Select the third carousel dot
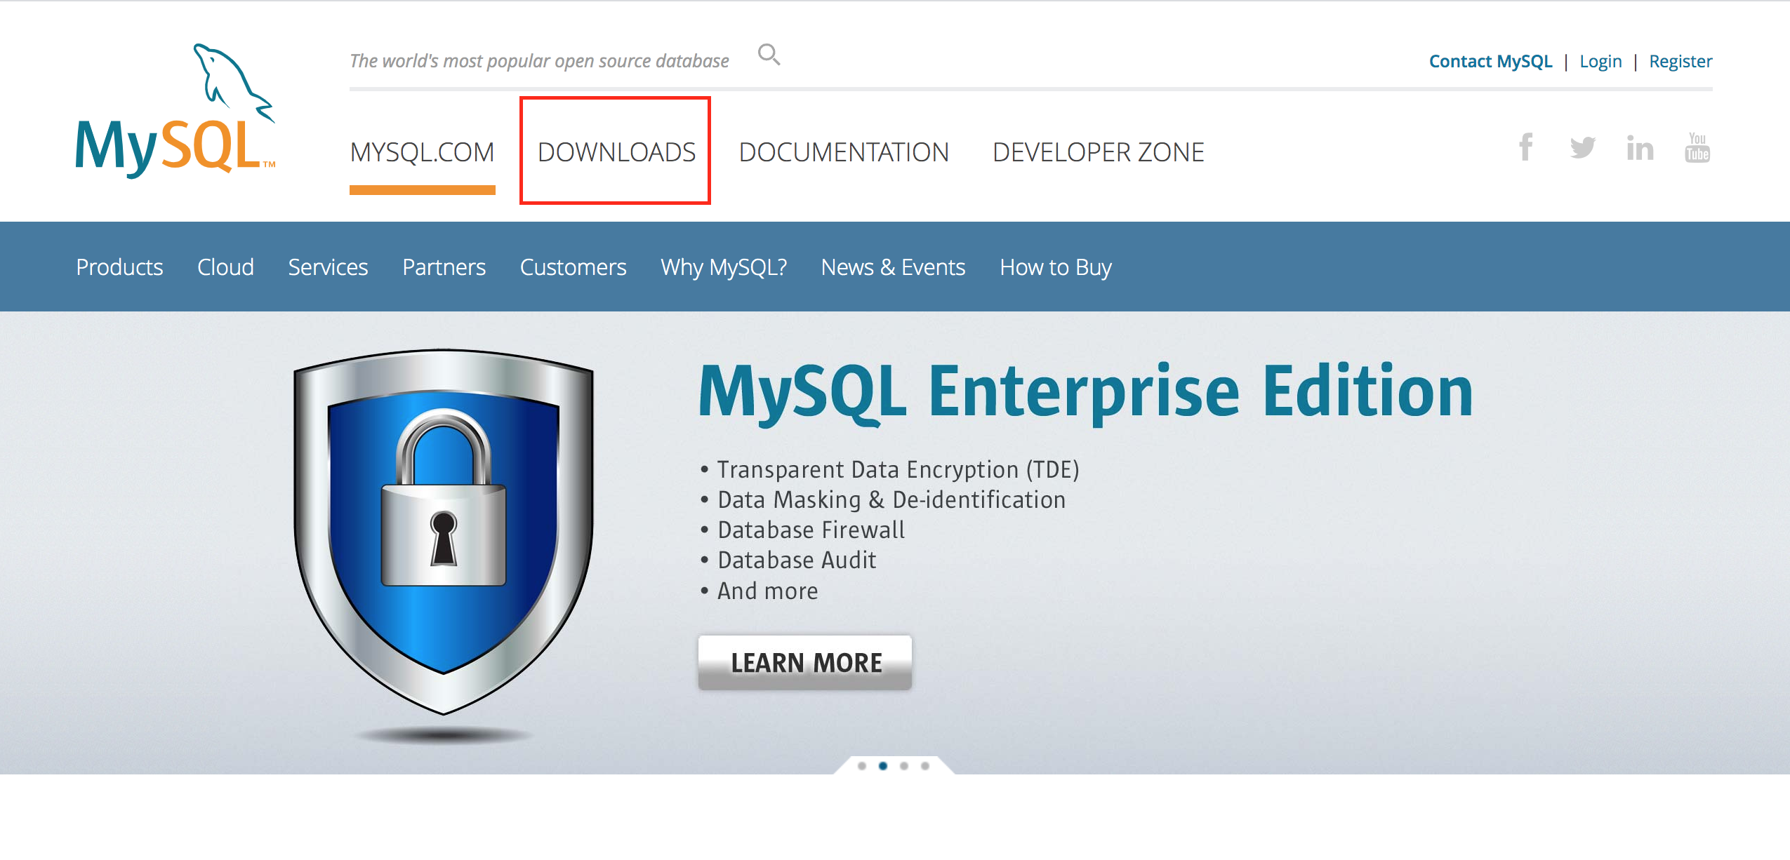 coord(904,766)
